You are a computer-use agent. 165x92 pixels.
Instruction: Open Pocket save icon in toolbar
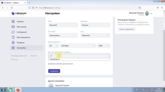[x=158, y=8]
